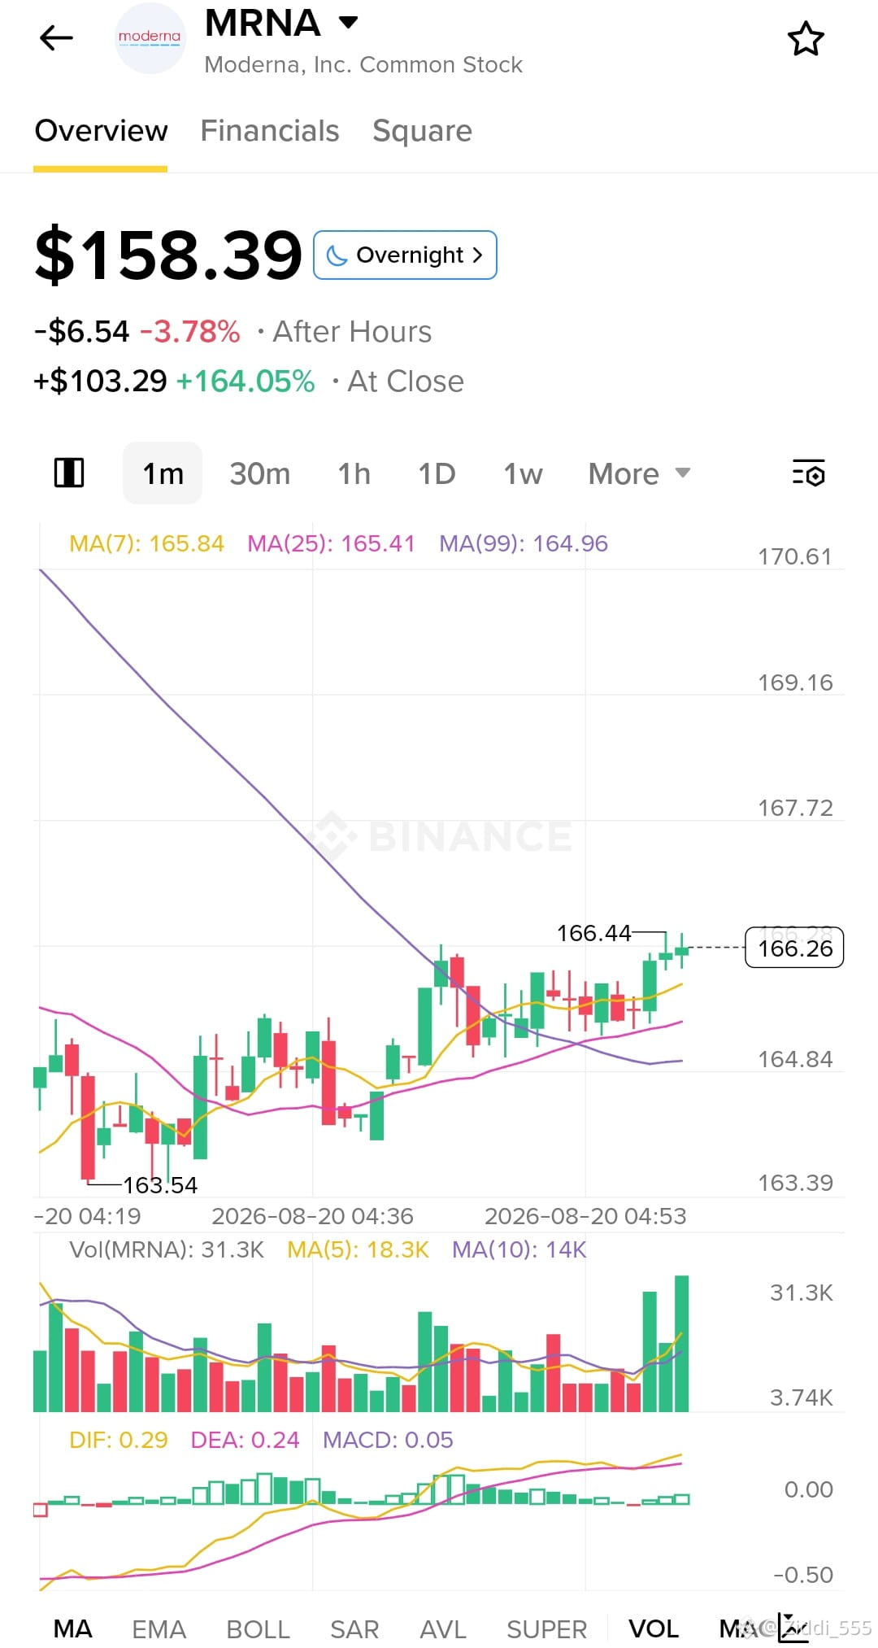The width and height of the screenshot is (878, 1648).
Task: Select the 1m timeframe
Action: (x=163, y=473)
